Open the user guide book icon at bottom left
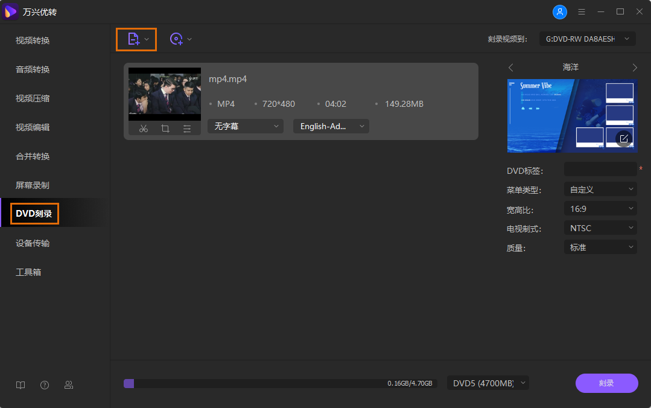651x408 pixels. pyautogui.click(x=20, y=384)
